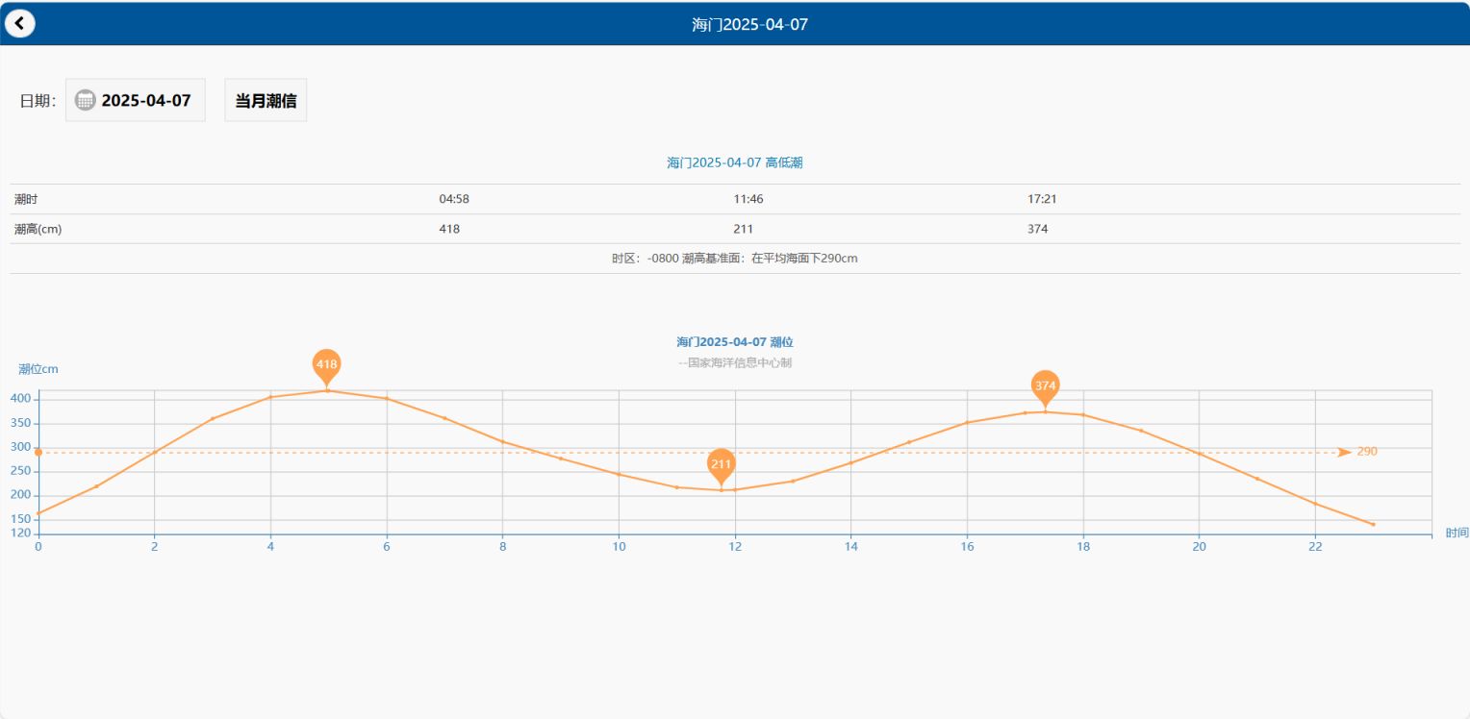Select the 04:58 tide time cell
Image resolution: width=1470 pixels, height=719 pixels.
[454, 199]
